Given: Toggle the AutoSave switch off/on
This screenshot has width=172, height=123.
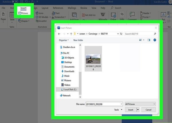Looking at the screenshot, I should pos(14,2).
